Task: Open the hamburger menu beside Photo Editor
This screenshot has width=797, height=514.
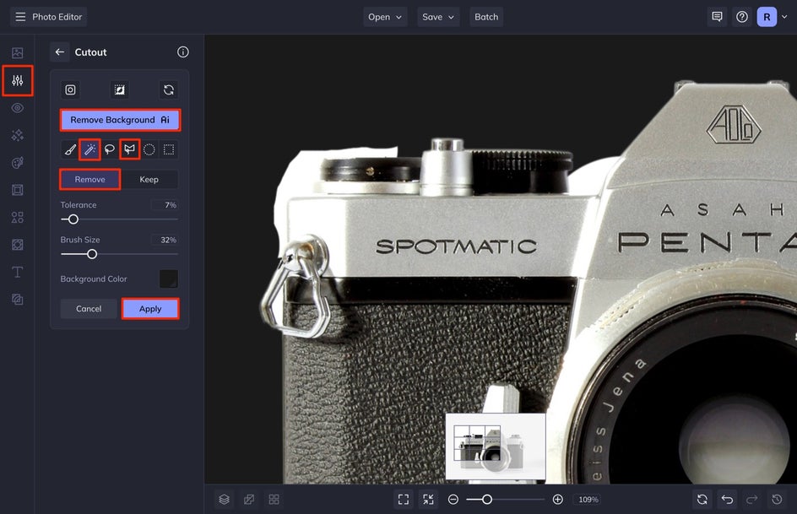Action: pos(20,17)
